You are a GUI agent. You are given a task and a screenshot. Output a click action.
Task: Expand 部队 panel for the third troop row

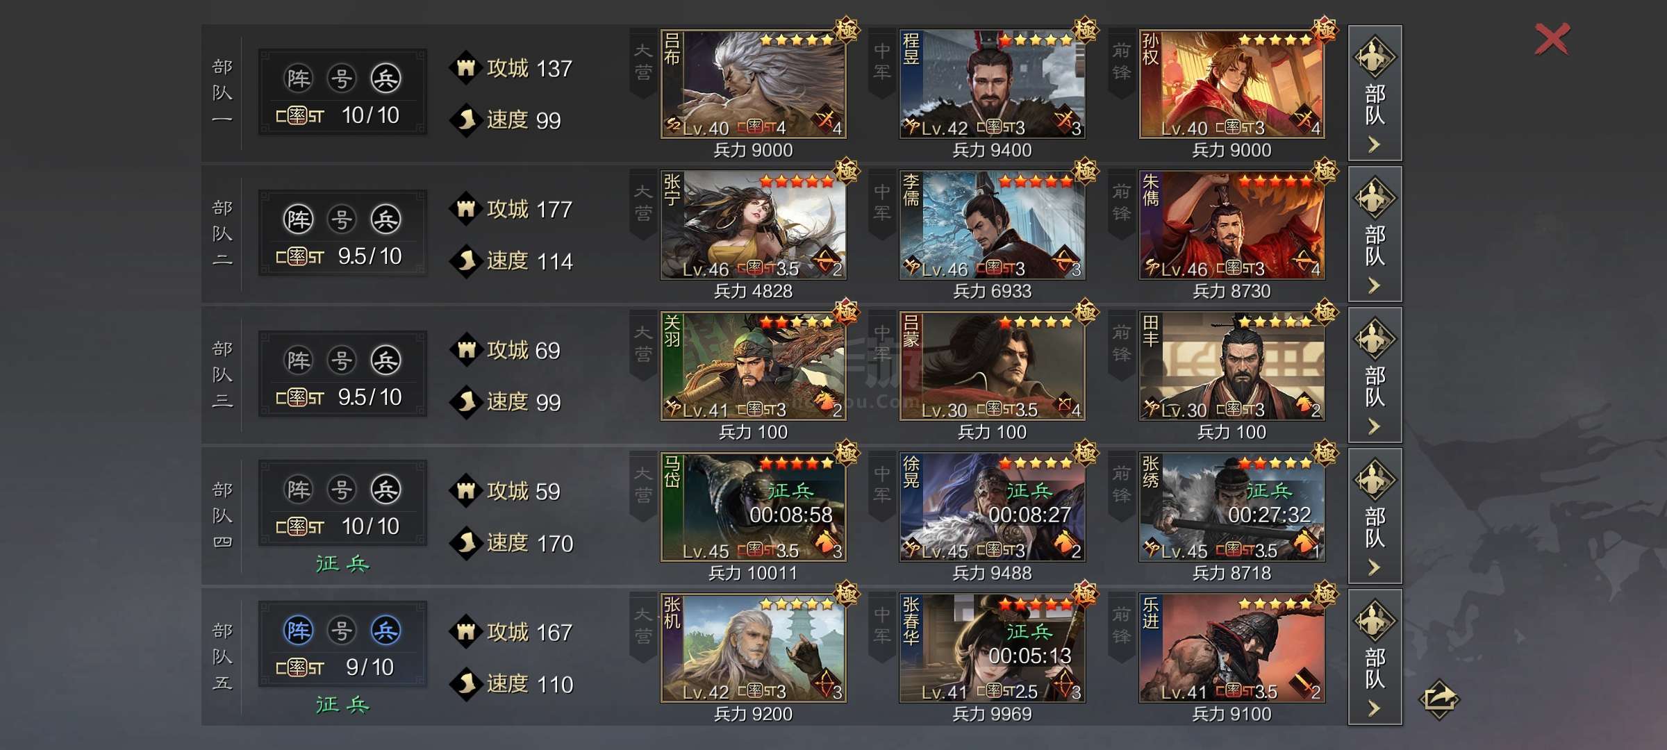[1375, 375]
